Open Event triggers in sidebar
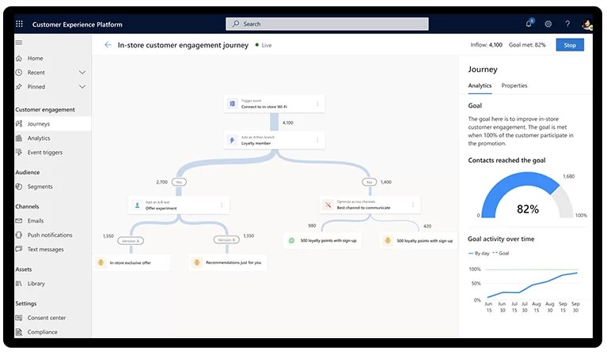The width and height of the screenshot is (607, 354). [x=44, y=153]
